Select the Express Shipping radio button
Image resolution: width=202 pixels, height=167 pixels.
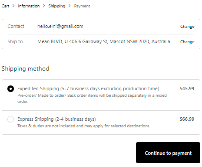pyautogui.click(x=10, y=119)
